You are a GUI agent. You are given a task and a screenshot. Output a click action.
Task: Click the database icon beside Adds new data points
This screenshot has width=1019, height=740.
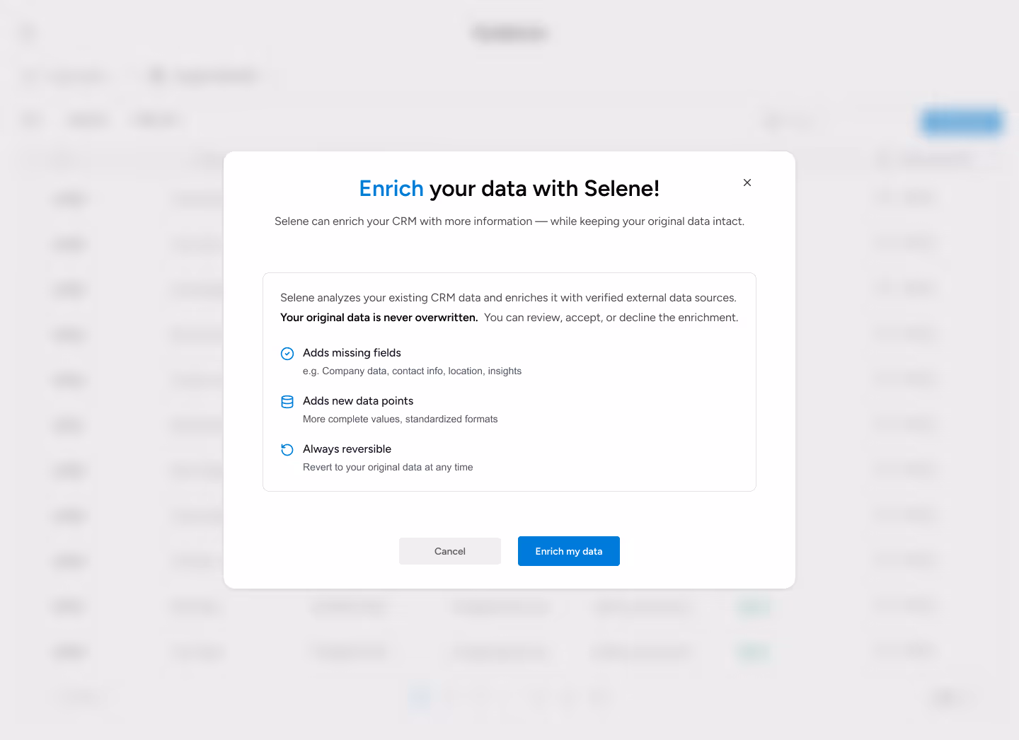pos(287,401)
